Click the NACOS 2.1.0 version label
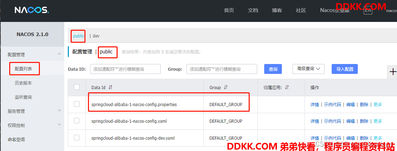Viewport: 397px width, 151px height. 32,34
